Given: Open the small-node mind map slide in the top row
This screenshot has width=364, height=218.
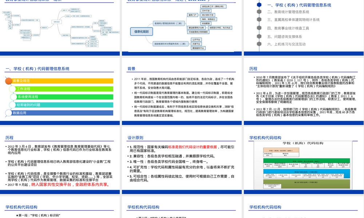Looking at the screenshot, I should coord(60,28).
